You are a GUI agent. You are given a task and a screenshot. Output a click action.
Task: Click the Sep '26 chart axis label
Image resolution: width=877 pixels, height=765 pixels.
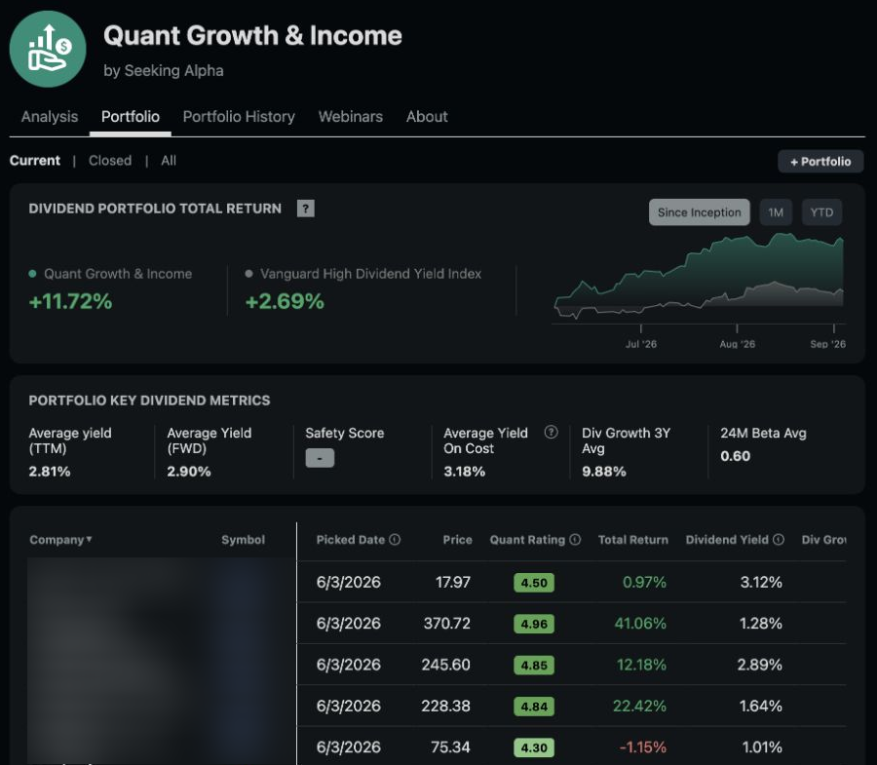(x=827, y=344)
